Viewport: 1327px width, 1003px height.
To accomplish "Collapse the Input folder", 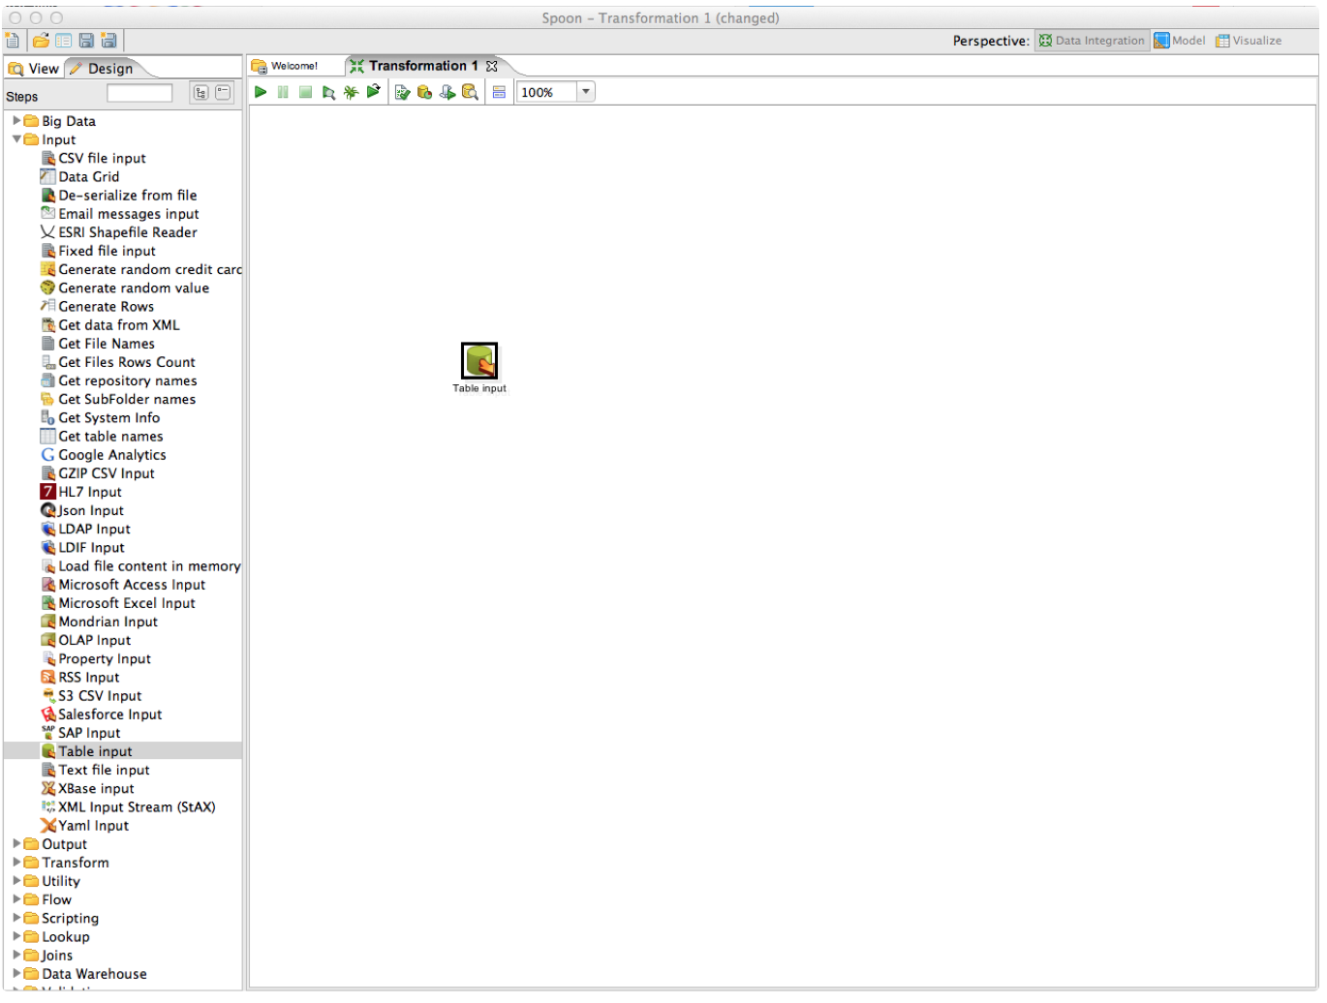I will [16, 139].
